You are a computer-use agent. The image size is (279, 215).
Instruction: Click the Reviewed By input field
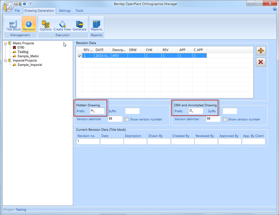206,141
